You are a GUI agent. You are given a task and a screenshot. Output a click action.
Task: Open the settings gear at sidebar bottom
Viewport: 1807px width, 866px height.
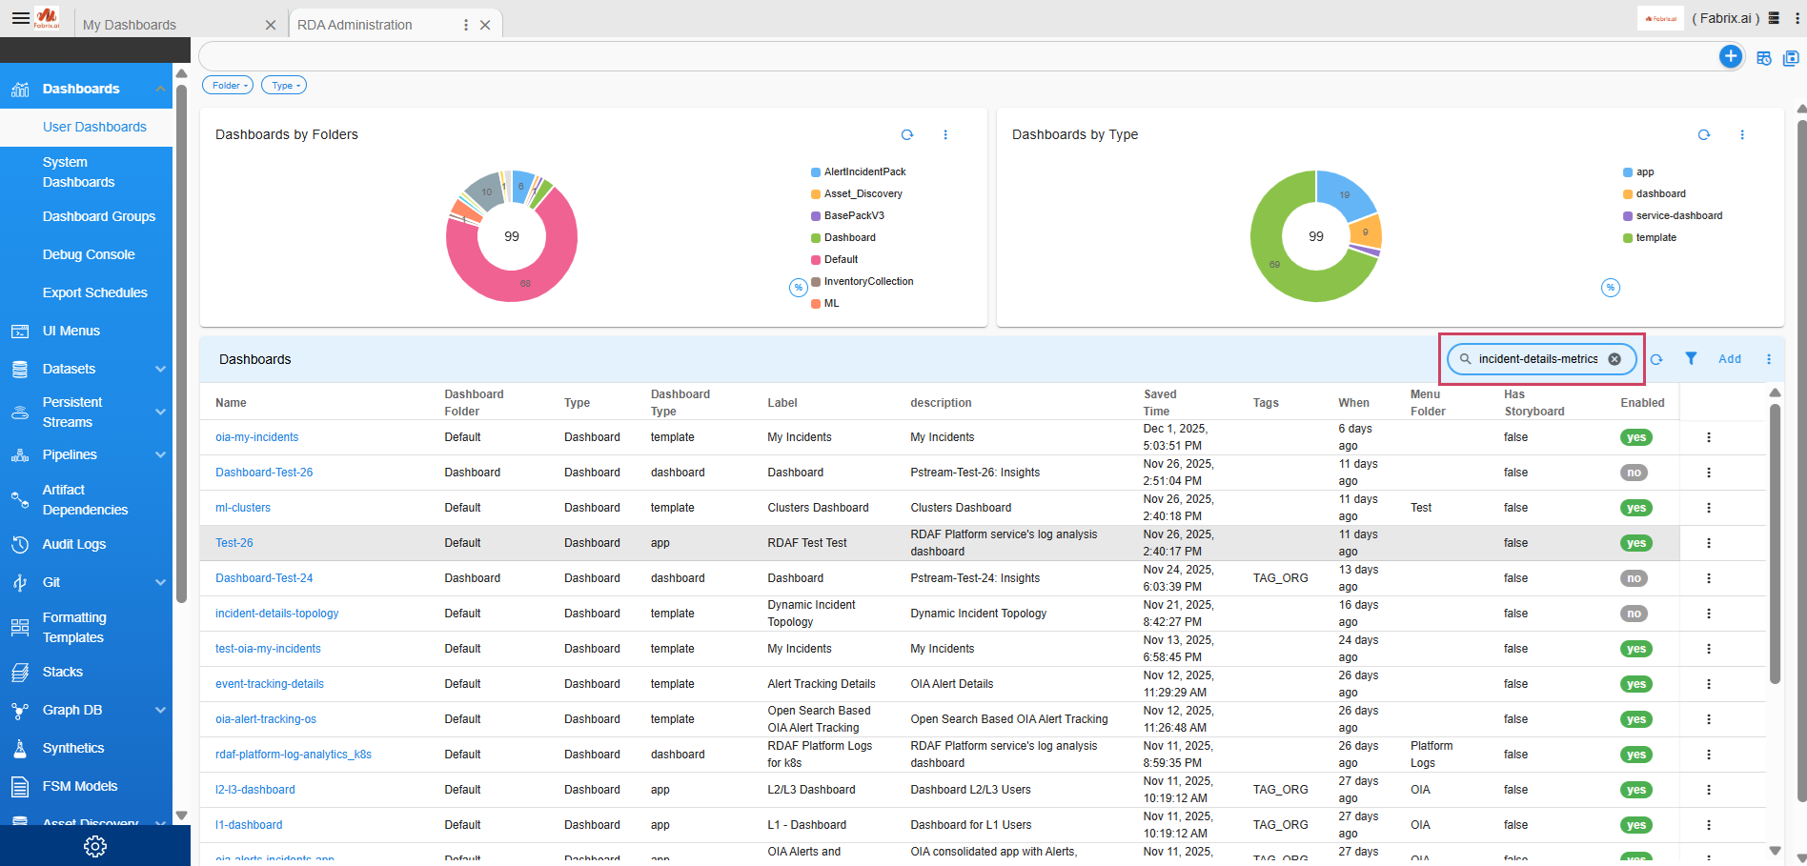(95, 846)
